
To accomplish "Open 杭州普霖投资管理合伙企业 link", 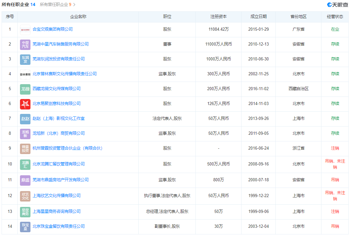I will [x=67, y=148].
